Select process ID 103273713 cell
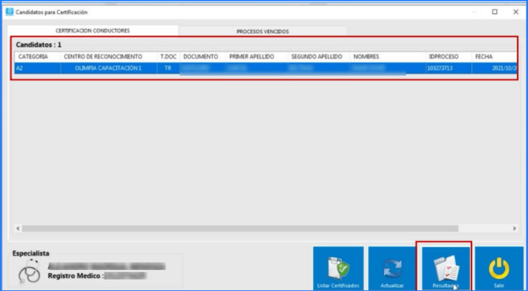528x291 pixels. tap(449, 68)
